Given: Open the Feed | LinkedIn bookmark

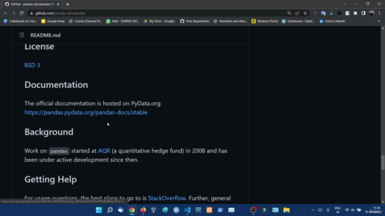Looking at the screenshot, I should coord(332,21).
